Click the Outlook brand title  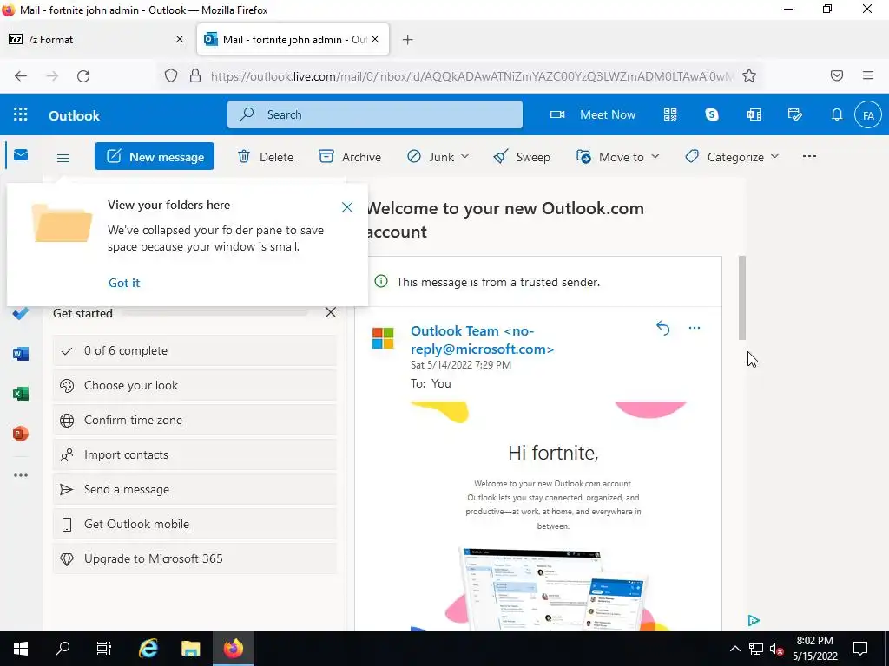pyautogui.click(x=75, y=115)
